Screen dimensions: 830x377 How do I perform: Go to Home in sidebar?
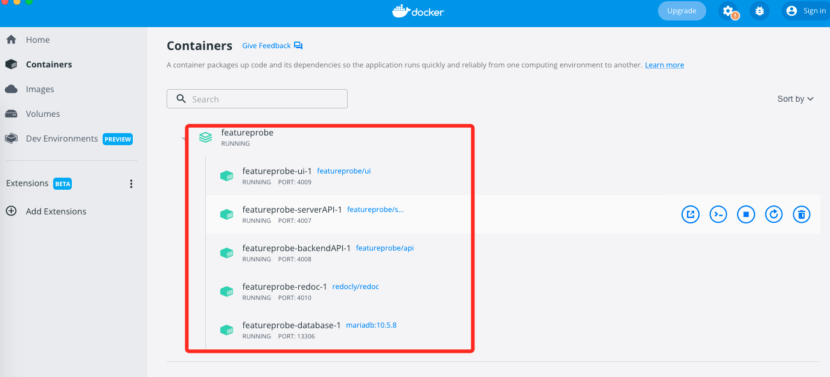[x=37, y=40]
